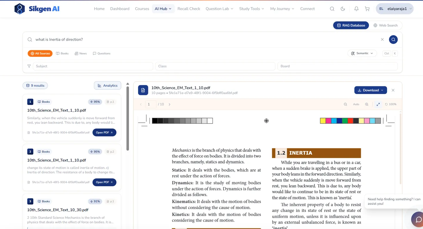Open Recall Check page
The image size is (423, 229).
coord(189,9)
